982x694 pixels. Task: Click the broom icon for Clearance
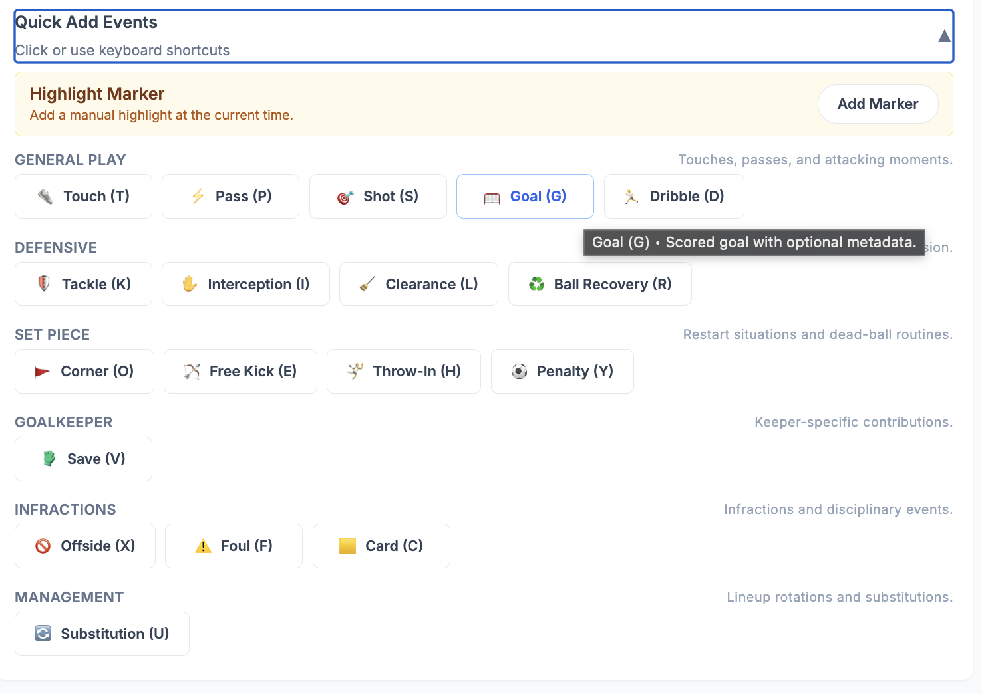point(367,285)
